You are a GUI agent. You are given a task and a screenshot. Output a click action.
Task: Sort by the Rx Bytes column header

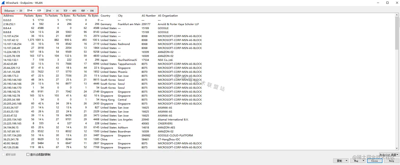94,16
